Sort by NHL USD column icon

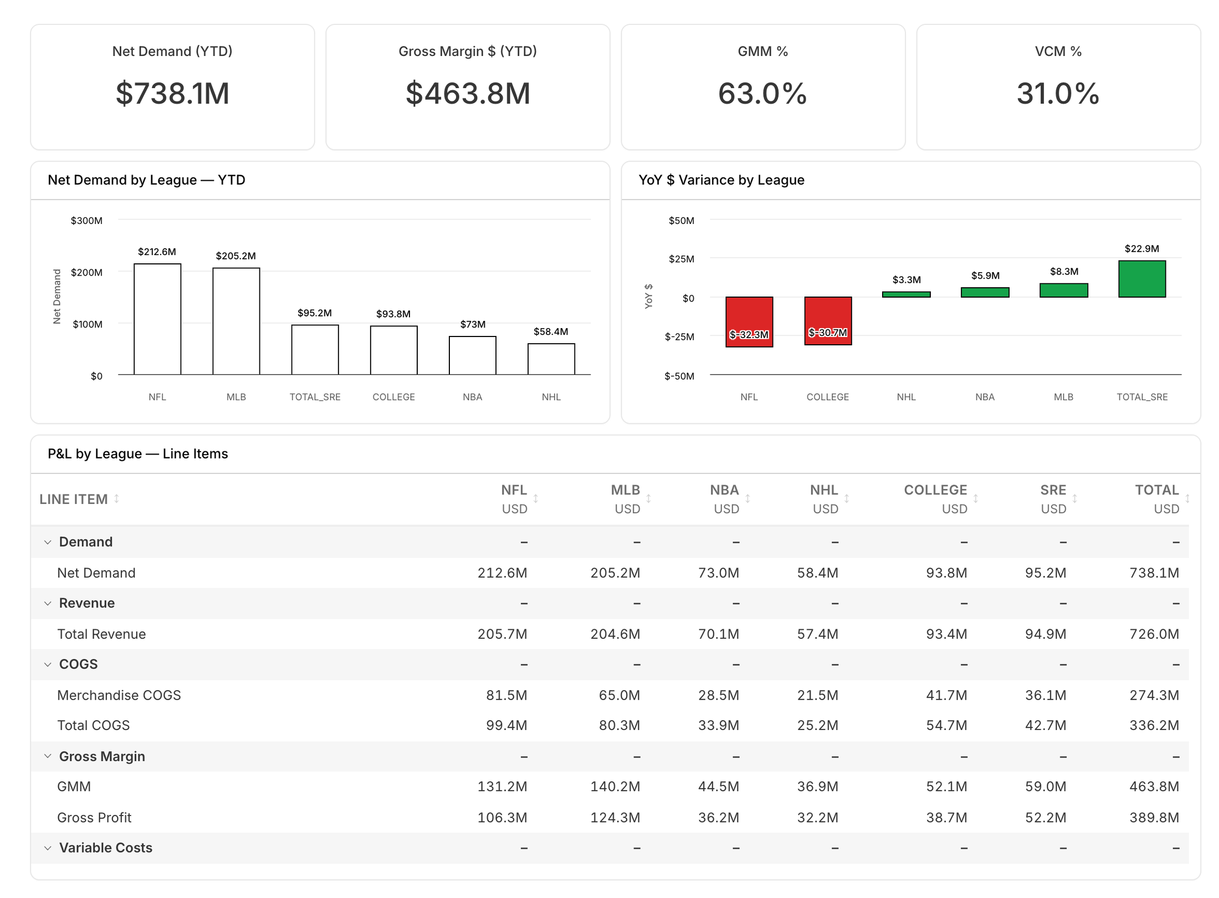click(847, 499)
